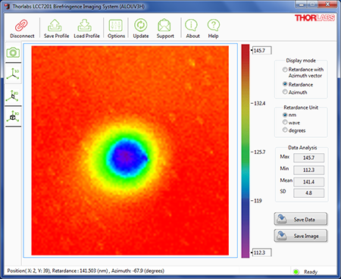Click the Max value field in Data Analysis
The image size is (341, 279).
click(308, 158)
